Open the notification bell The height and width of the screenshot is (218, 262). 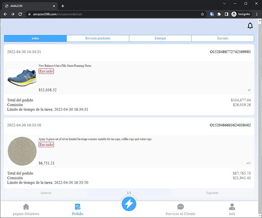click(250, 26)
